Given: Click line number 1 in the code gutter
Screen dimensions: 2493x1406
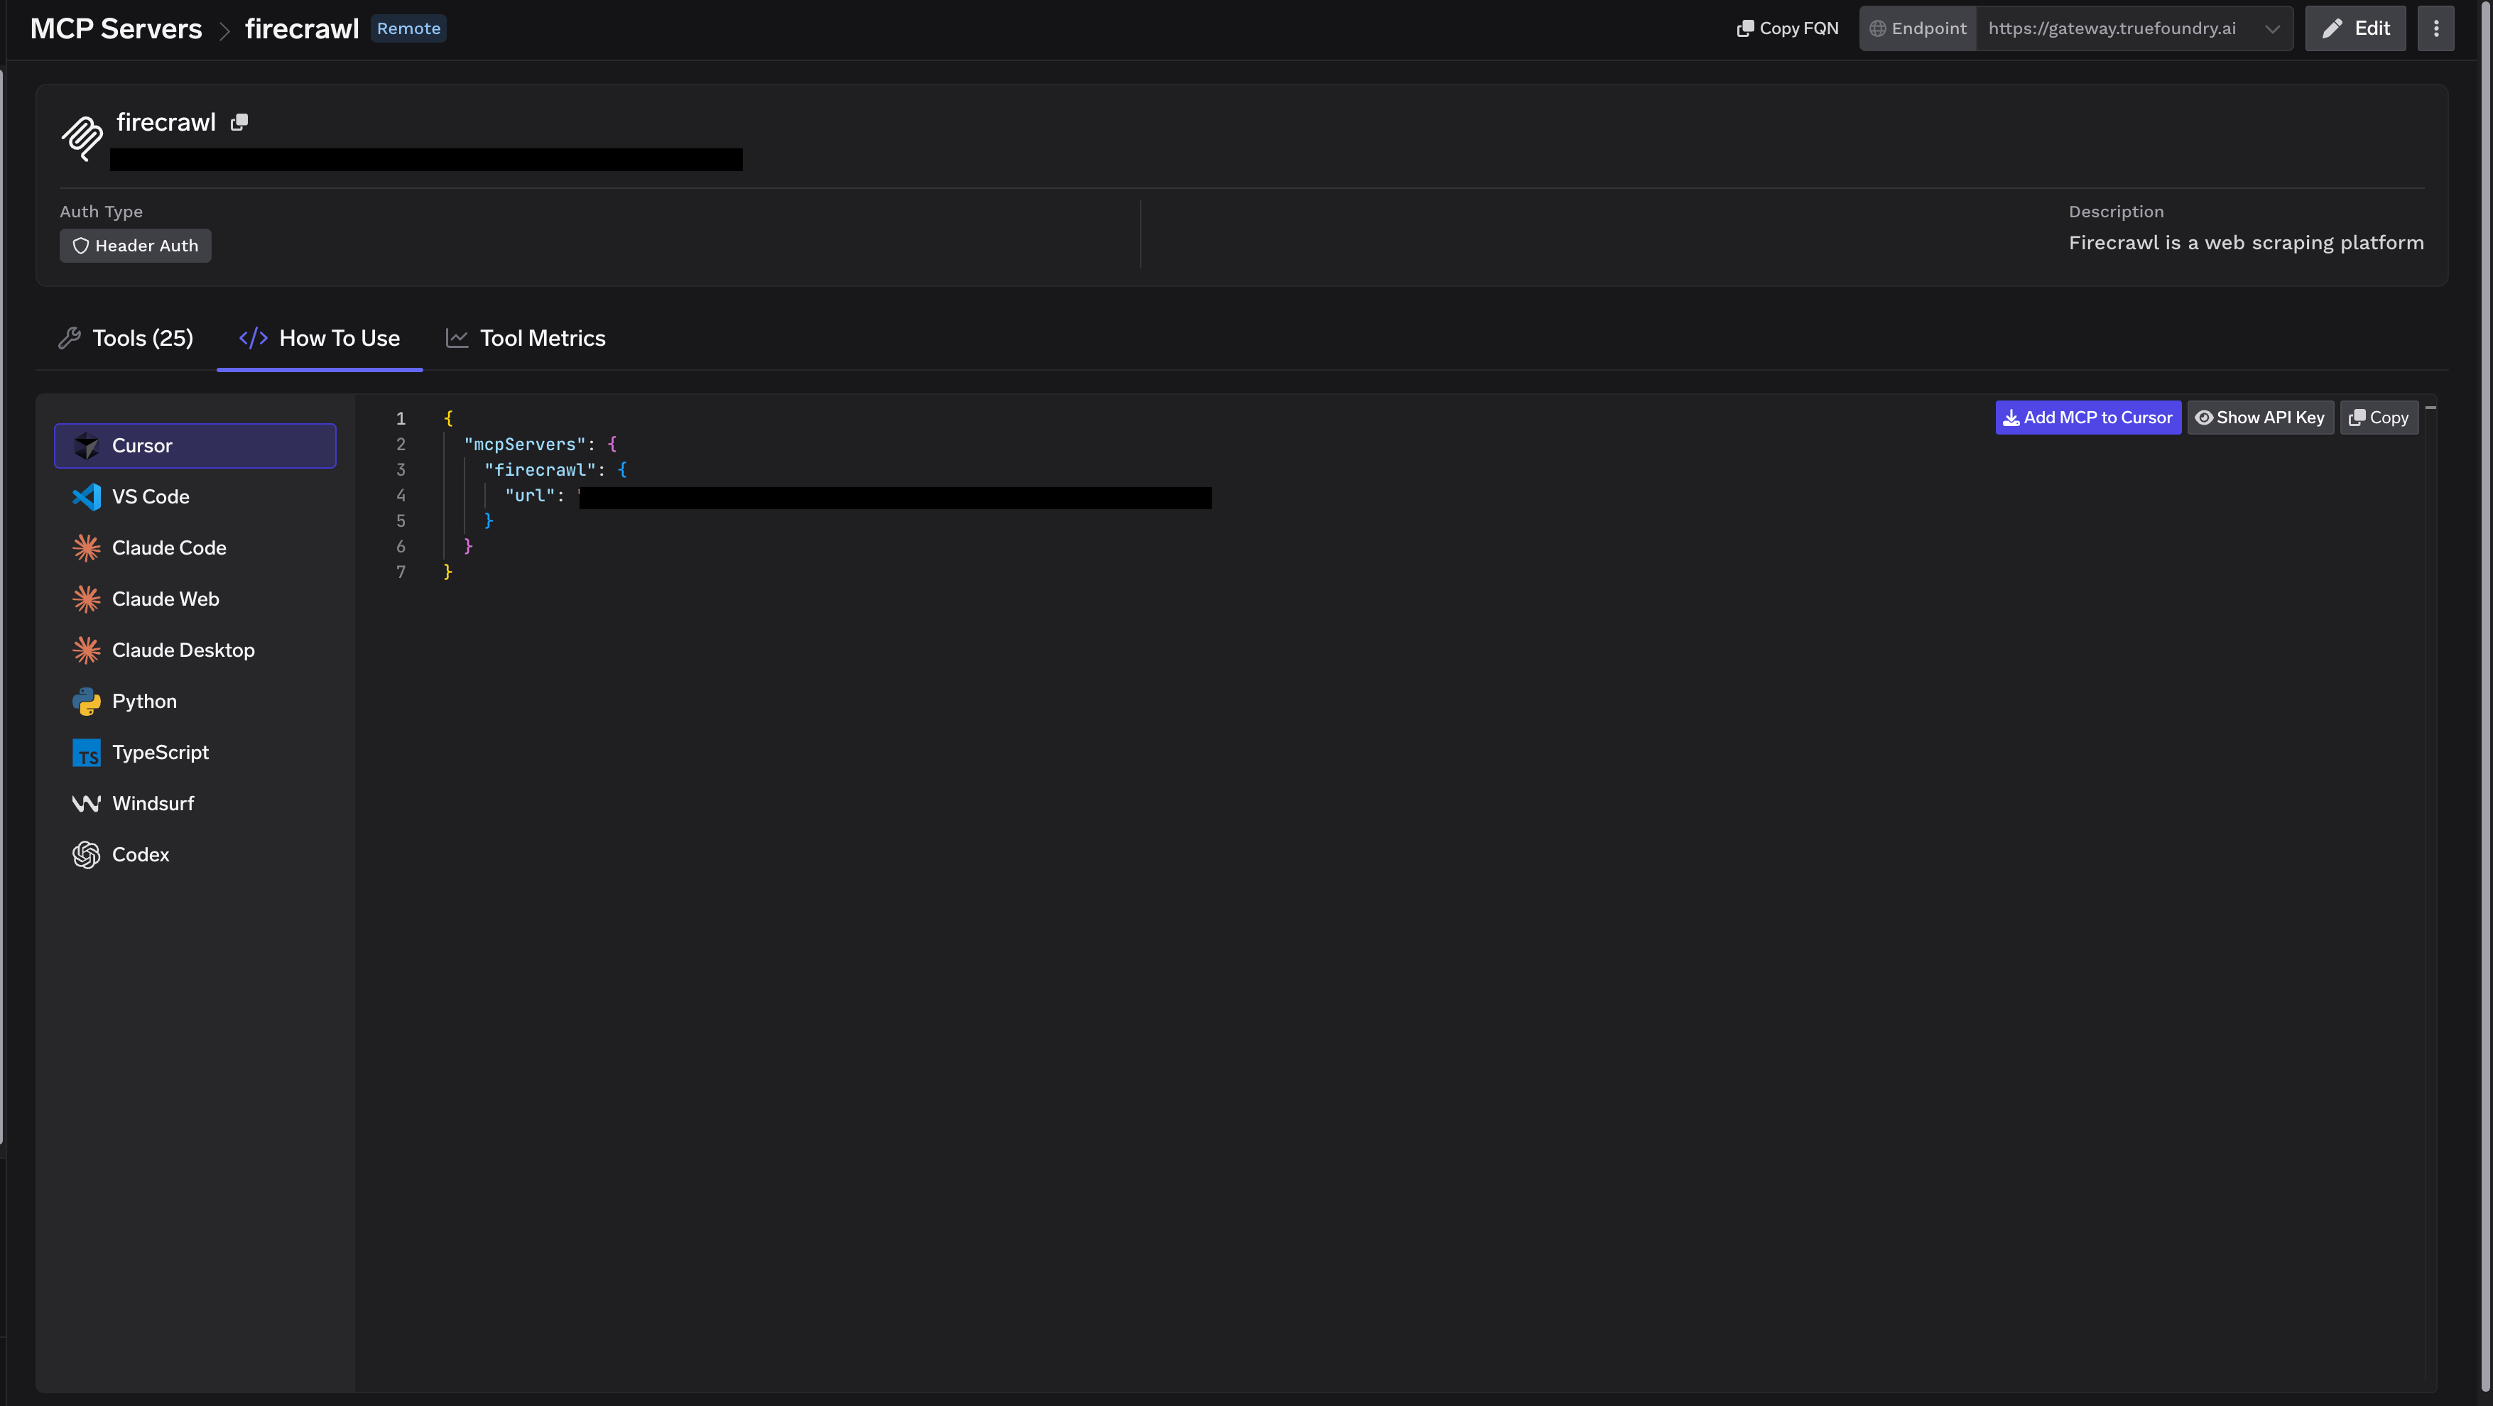Looking at the screenshot, I should pyautogui.click(x=401, y=419).
